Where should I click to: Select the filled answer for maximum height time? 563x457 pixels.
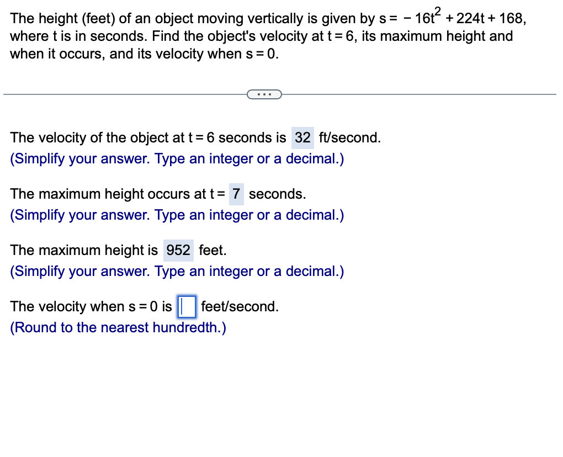pos(236,194)
